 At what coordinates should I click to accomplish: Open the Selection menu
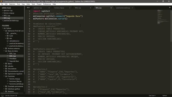(x=12, y=4)
